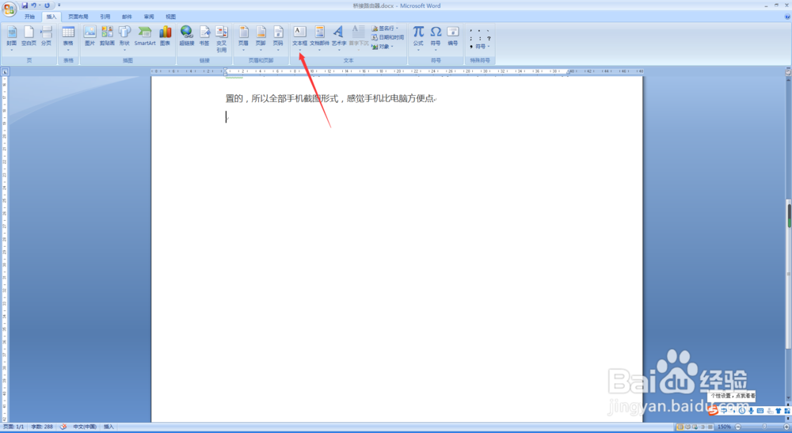This screenshot has height=433, width=792.
Task: Switch to the 邮件 tab
Action: 127,17
